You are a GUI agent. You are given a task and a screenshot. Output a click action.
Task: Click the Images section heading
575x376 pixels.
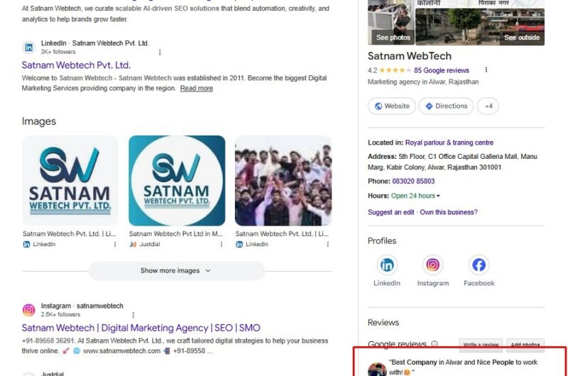(x=39, y=121)
